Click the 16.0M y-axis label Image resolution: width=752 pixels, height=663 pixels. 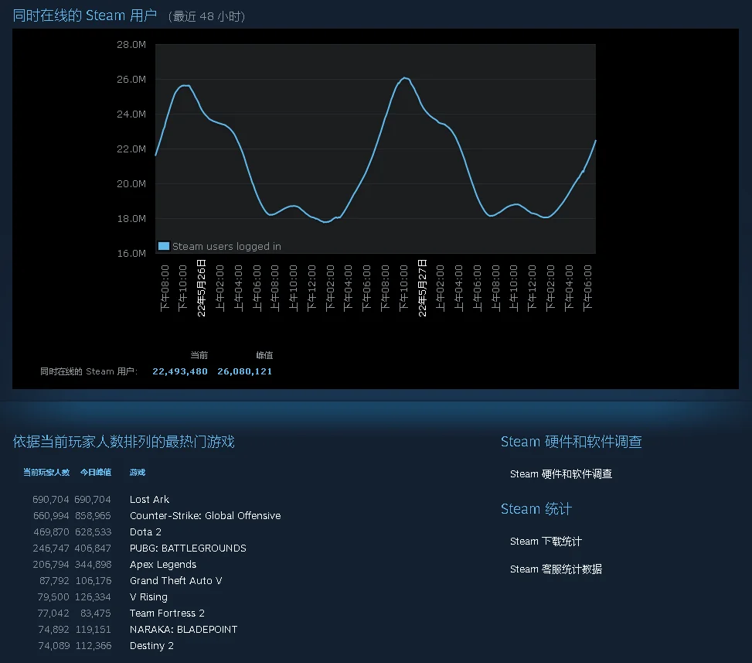(x=131, y=254)
